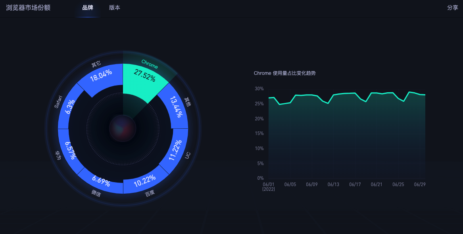
Task: Click the 06/09 x-axis label
Action: tap(312, 185)
